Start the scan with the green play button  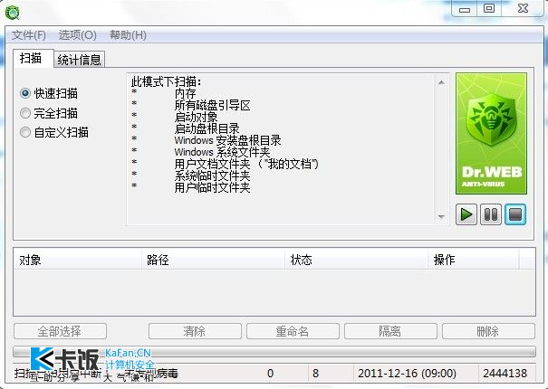466,214
